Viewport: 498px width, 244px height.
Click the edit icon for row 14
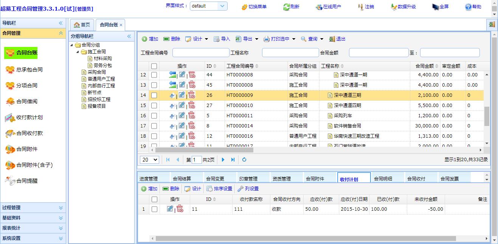click(182, 95)
